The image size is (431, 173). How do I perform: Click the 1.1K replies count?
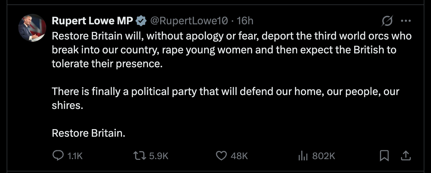[x=75, y=156]
